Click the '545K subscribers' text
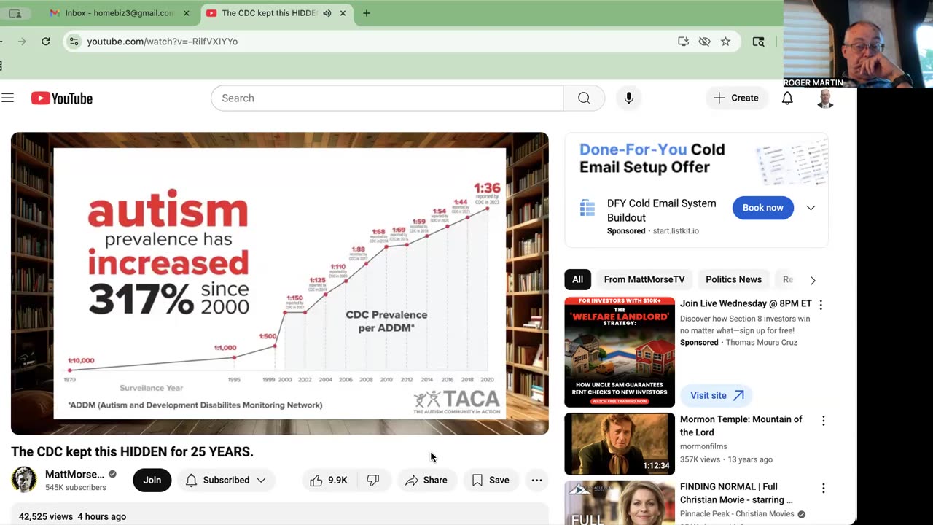 (76, 487)
